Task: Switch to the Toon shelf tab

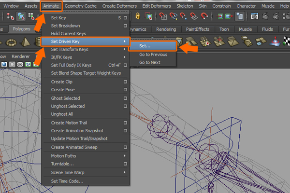Action: tap(224, 29)
